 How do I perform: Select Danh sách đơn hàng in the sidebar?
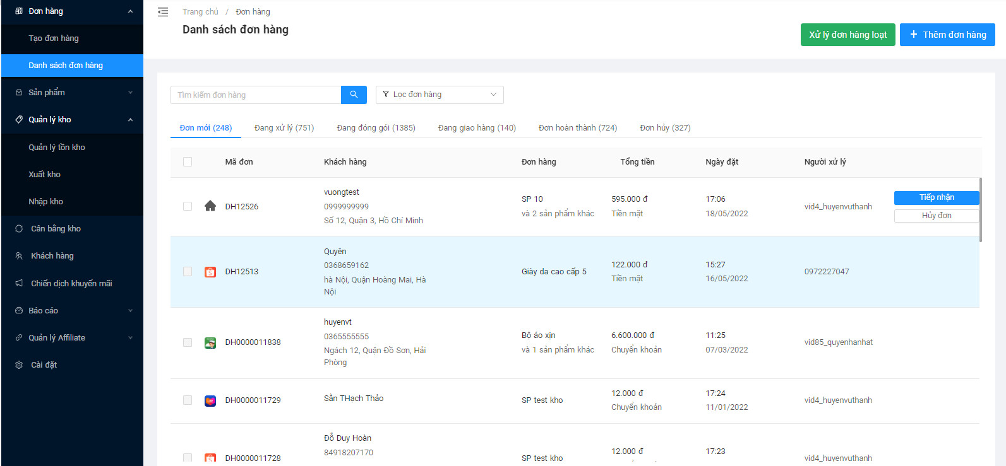point(72,66)
